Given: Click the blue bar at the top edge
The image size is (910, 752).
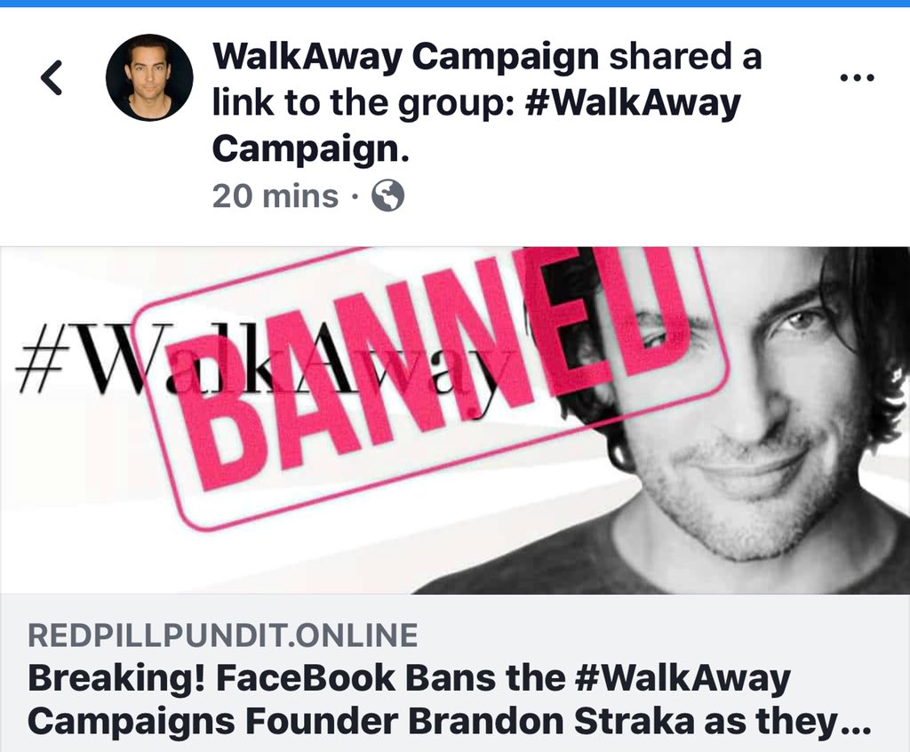Looking at the screenshot, I should [x=455, y=4].
